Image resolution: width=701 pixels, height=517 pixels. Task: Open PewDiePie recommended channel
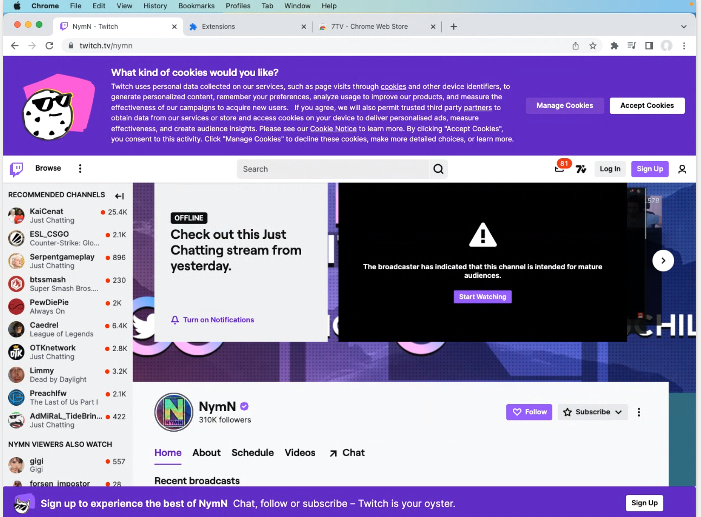[x=67, y=307]
